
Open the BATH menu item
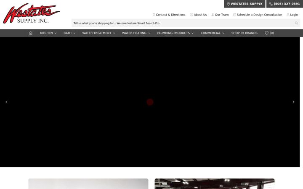point(67,33)
